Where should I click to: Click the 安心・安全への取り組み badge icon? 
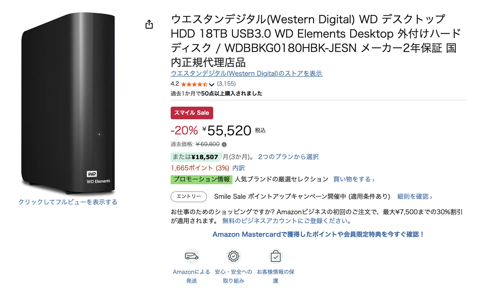pyautogui.click(x=233, y=256)
